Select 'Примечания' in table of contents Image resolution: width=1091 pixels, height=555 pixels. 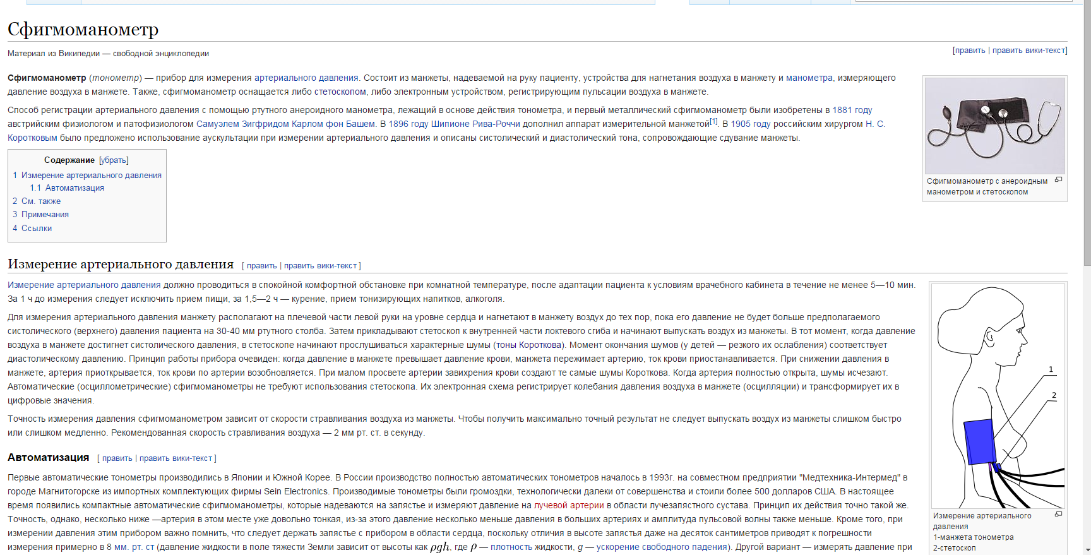coord(45,215)
